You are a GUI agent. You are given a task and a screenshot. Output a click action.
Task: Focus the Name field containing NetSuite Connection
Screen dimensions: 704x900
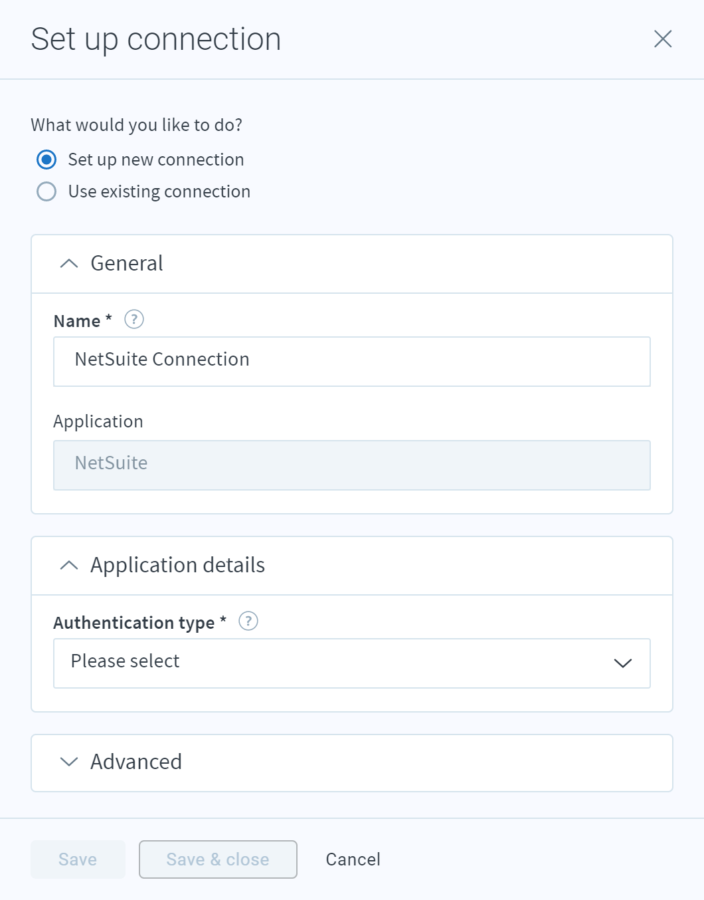pyautogui.click(x=352, y=362)
